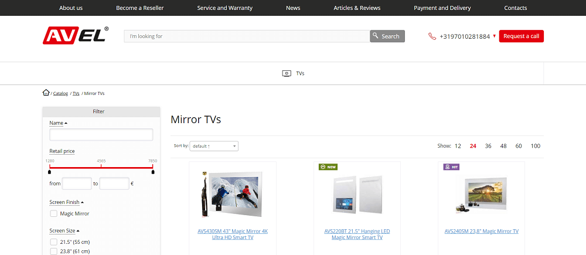Viewport: 586px width, 255px height.
Task: Click the price from input field
Action: [x=77, y=183]
